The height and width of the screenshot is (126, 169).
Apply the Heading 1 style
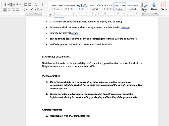[82, 7]
